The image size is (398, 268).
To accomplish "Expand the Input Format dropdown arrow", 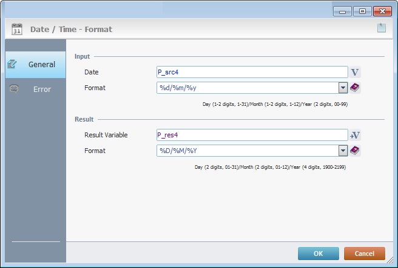I will point(343,88).
